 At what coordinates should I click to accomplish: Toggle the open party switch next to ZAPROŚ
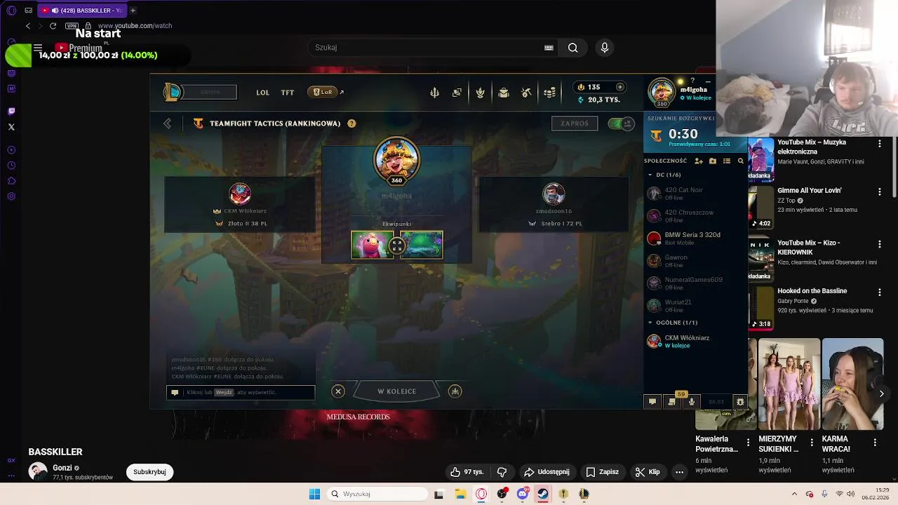[x=621, y=123]
